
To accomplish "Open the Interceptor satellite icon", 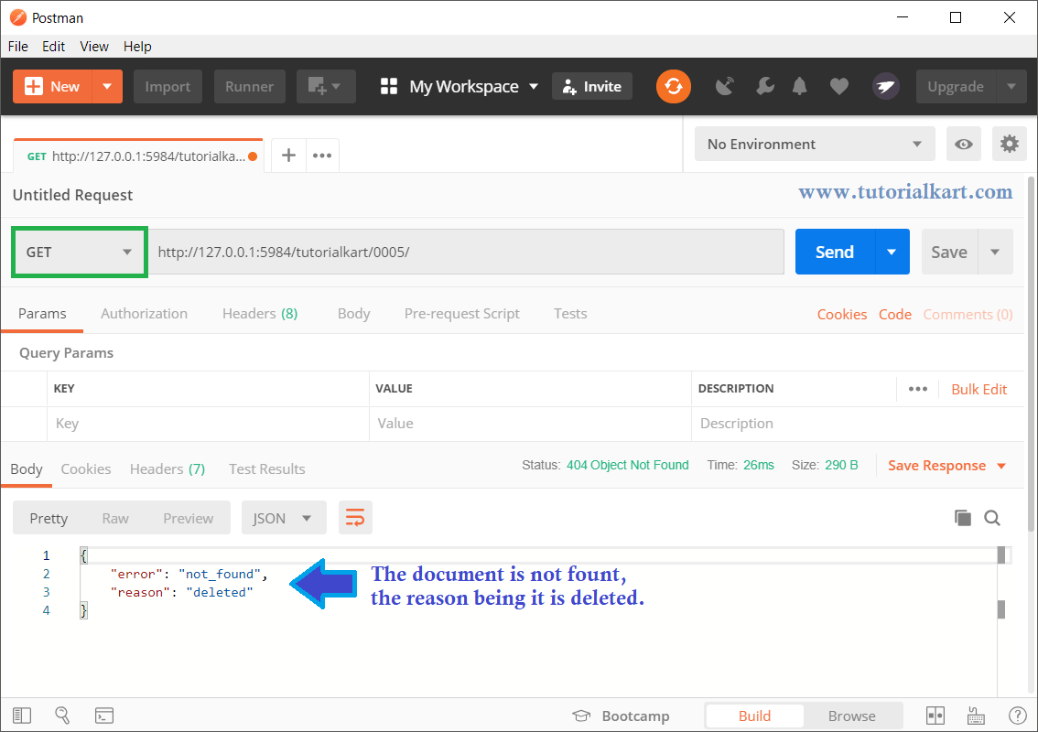I will tap(724, 85).
